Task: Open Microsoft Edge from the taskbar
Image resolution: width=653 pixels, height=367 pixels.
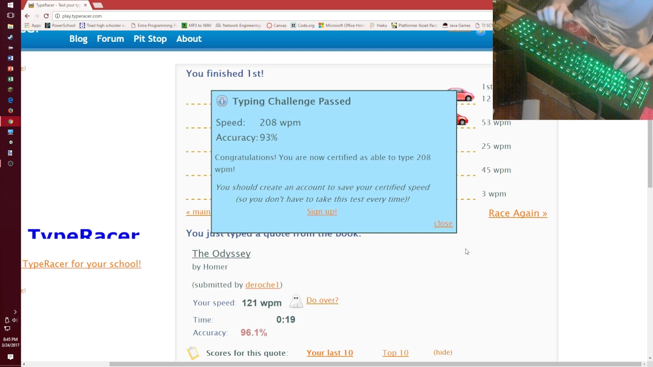Action: point(10,100)
